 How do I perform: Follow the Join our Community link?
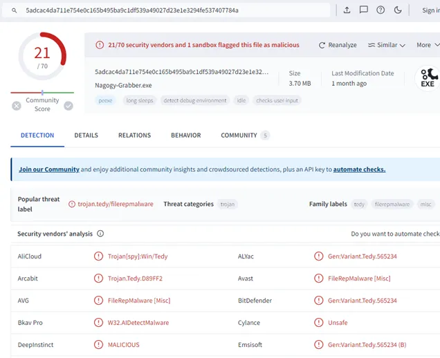(x=49, y=169)
